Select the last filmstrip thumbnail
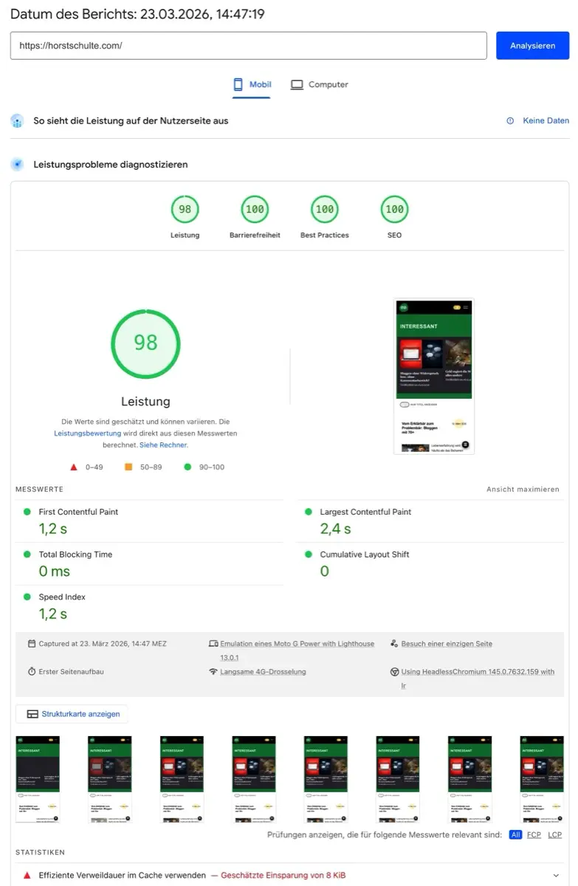The image size is (578, 886). click(542, 779)
